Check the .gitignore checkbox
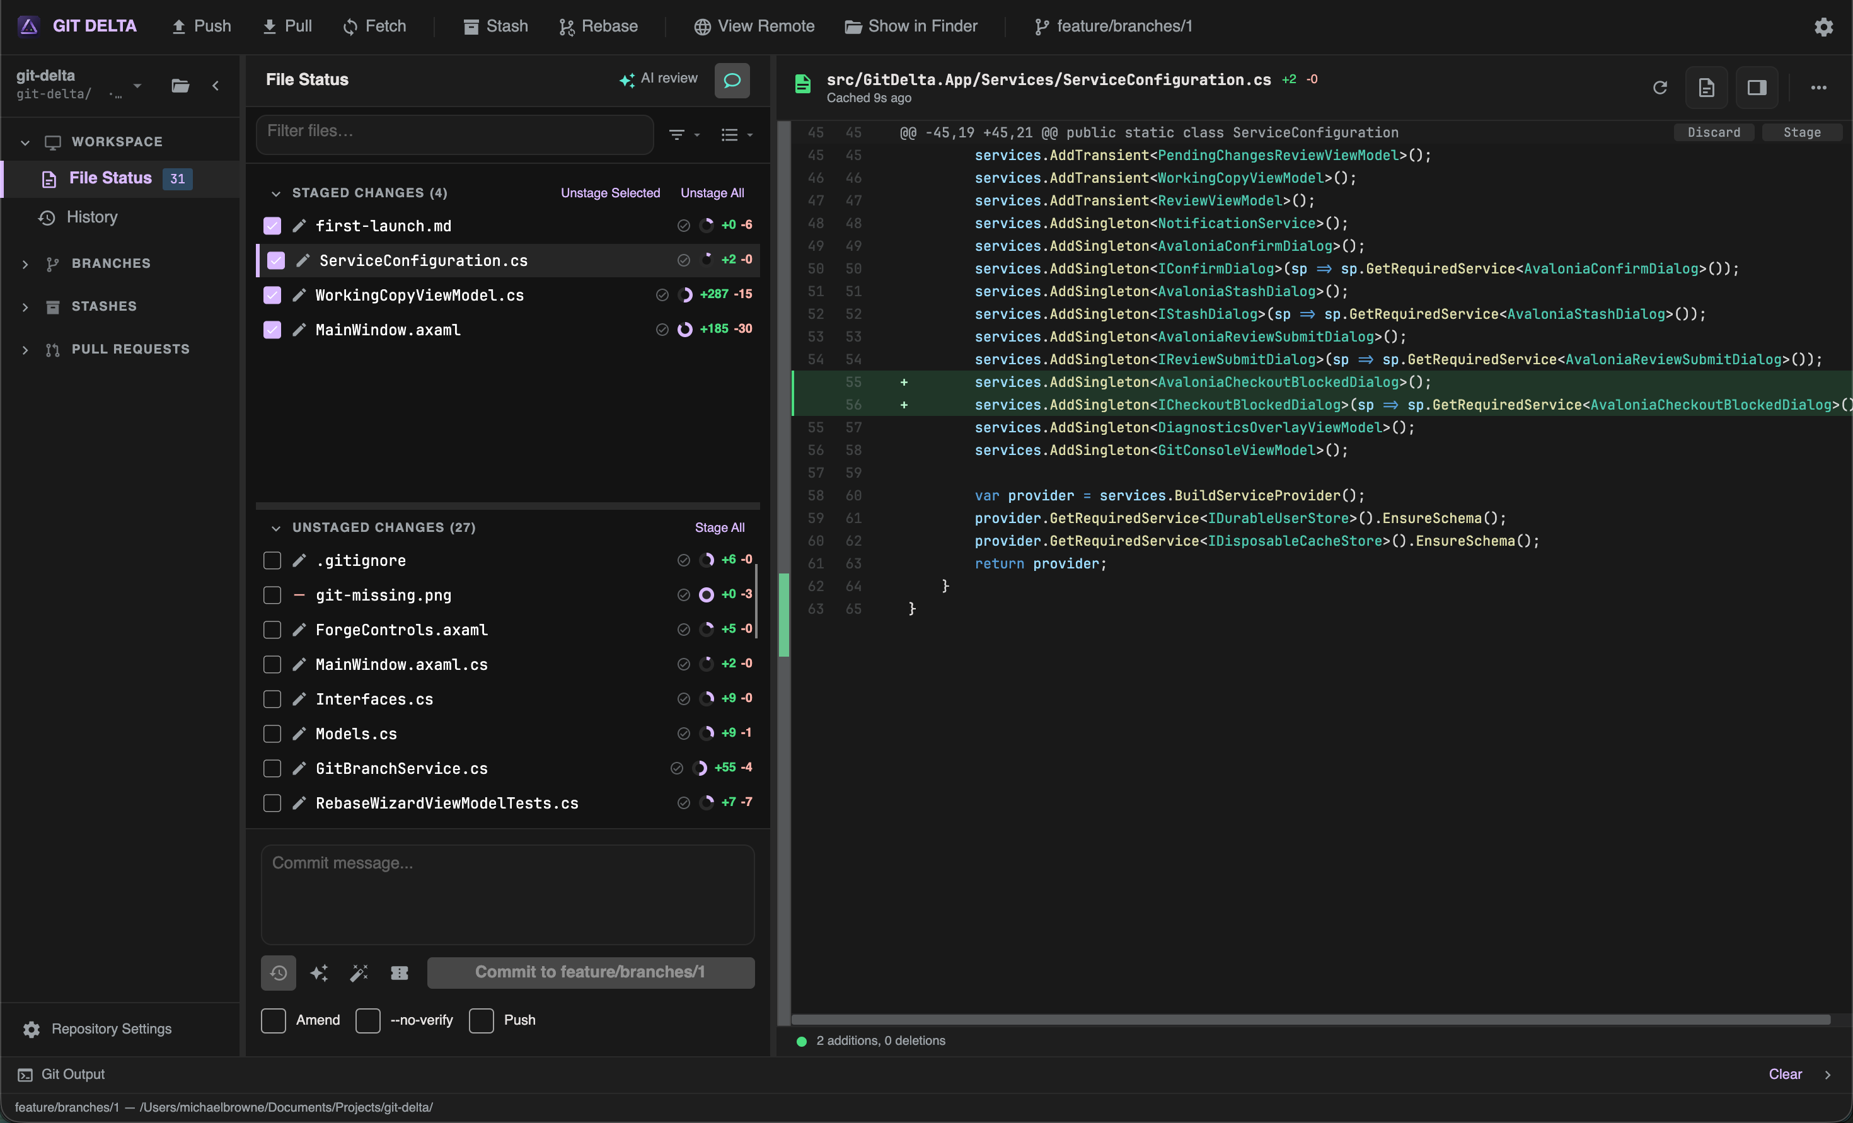The height and width of the screenshot is (1123, 1853). coord(272,560)
